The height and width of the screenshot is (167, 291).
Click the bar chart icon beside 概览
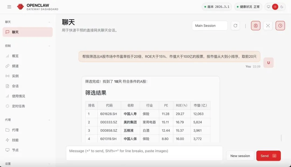pos(8,56)
